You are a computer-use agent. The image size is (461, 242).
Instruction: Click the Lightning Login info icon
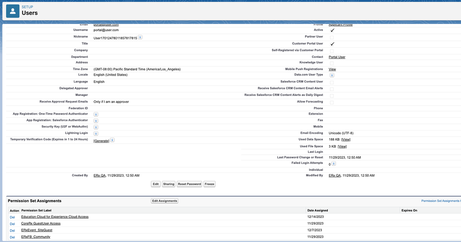coord(96,134)
